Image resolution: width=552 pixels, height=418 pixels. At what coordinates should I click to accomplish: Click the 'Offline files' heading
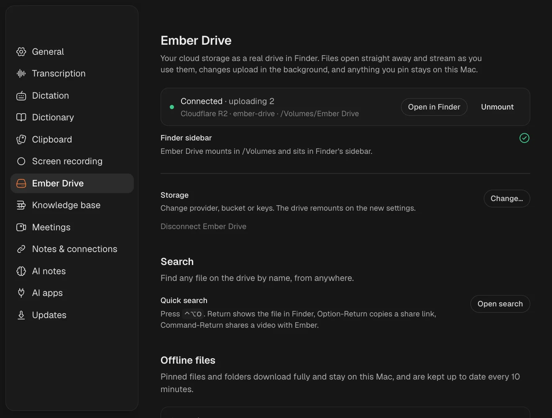tap(188, 360)
